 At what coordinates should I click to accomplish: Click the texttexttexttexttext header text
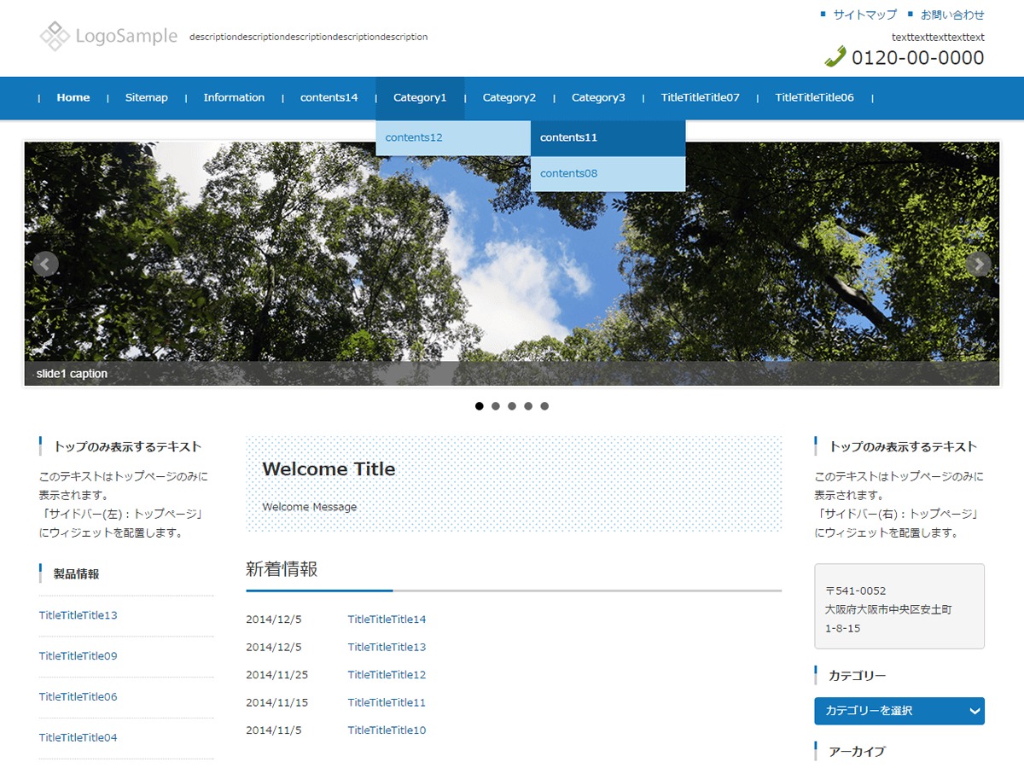pyautogui.click(x=938, y=37)
